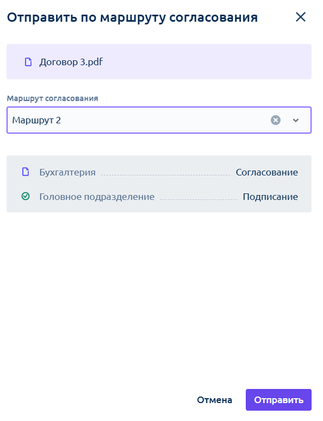Click empty area of lavender file banner
This screenshot has width=323, height=421.
pos(207,62)
